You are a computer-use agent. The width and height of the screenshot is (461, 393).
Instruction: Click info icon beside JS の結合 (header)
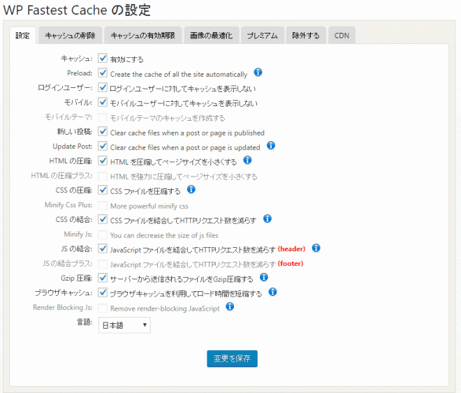coord(316,249)
